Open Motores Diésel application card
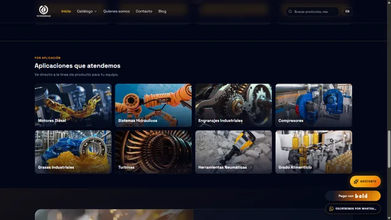 click(x=73, y=105)
